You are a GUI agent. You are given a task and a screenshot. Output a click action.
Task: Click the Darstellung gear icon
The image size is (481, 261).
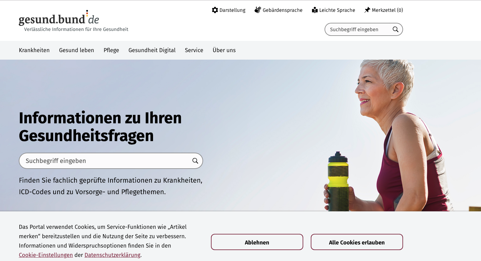(215, 10)
